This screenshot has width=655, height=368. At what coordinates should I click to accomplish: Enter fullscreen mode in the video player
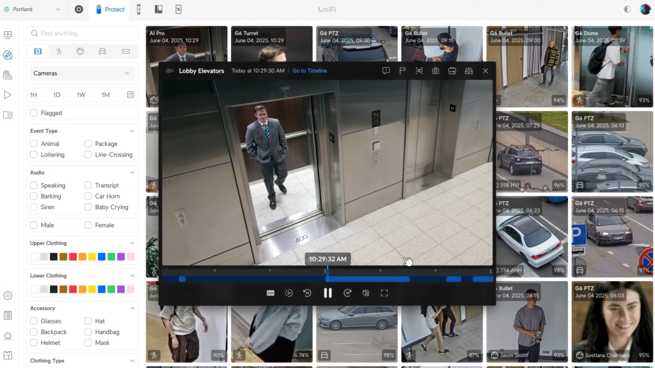tap(384, 293)
